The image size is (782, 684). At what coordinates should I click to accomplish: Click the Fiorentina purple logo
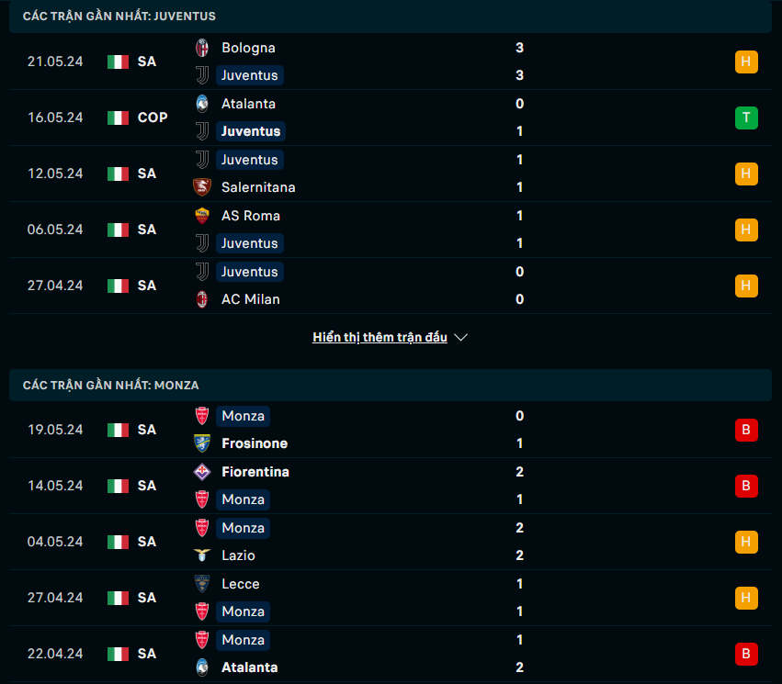202,472
